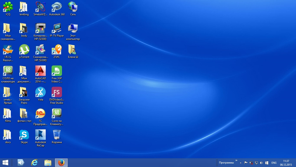Click the DVDVideoSoft Free Studio icon
296x167 pixels.
click(57, 92)
